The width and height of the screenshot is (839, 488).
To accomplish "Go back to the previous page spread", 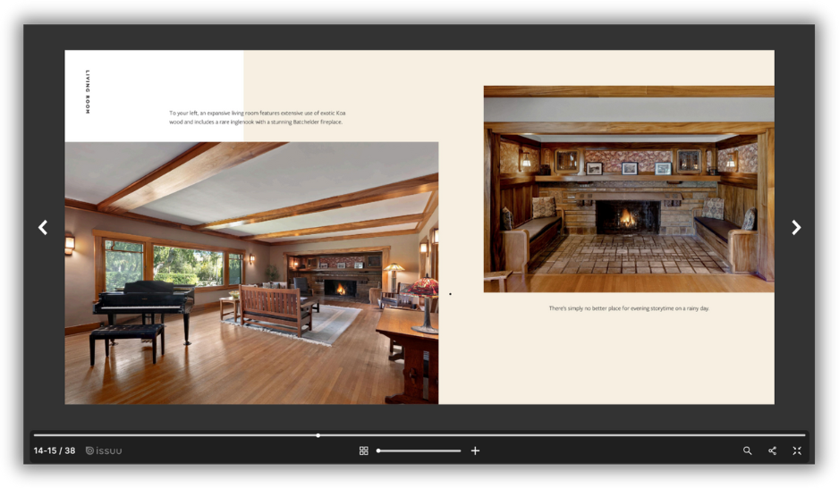I will 43,228.
